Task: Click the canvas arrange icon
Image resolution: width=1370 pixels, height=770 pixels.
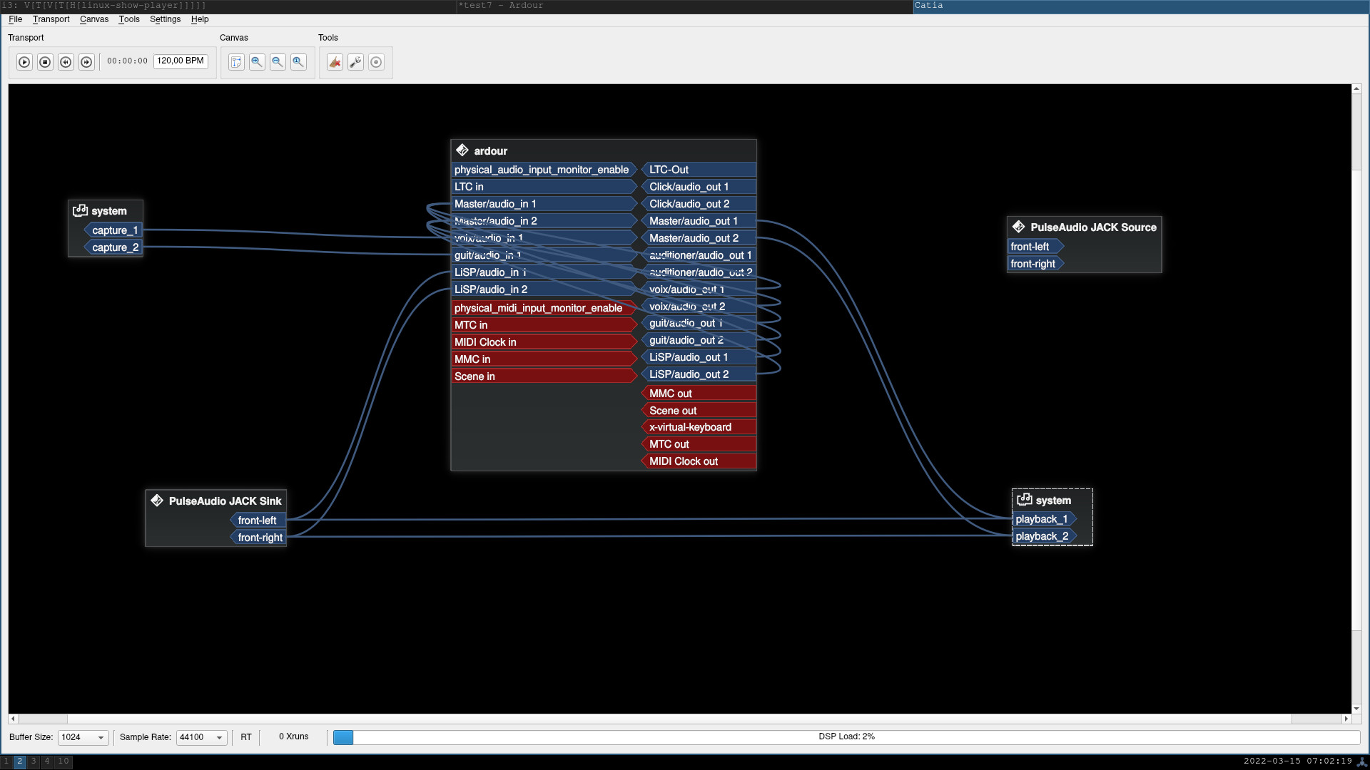Action: [236, 62]
